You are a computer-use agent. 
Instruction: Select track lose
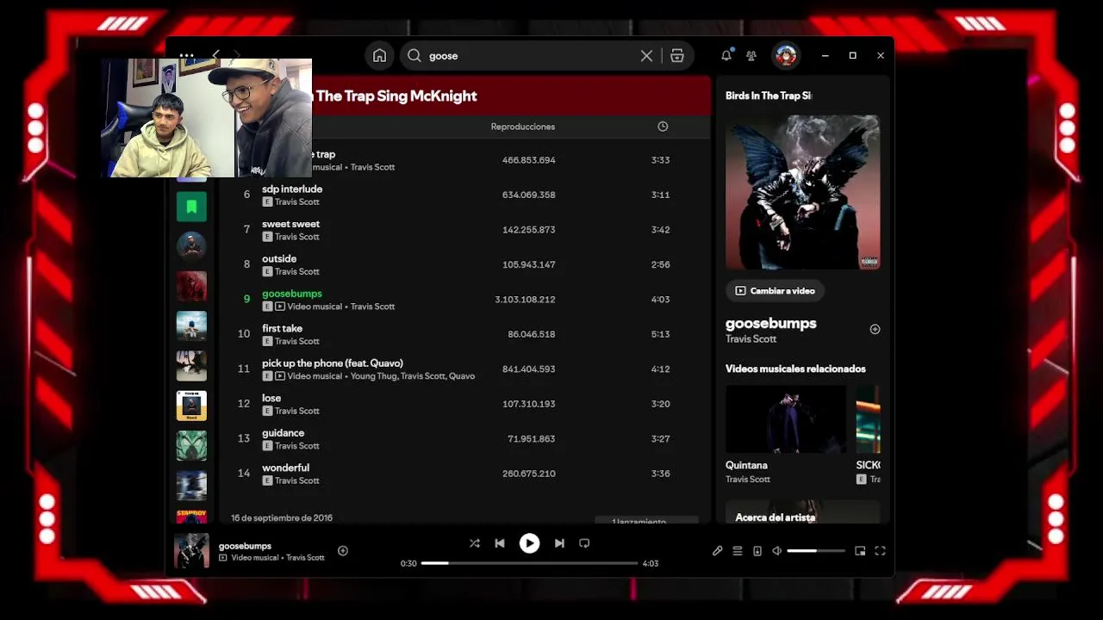pos(465,404)
